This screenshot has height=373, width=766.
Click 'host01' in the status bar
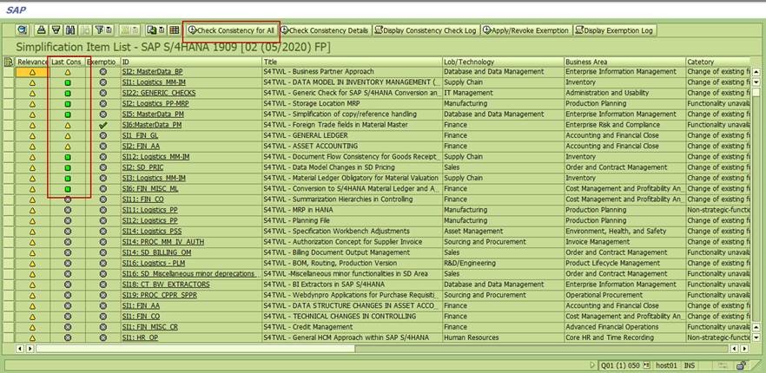(x=666, y=364)
